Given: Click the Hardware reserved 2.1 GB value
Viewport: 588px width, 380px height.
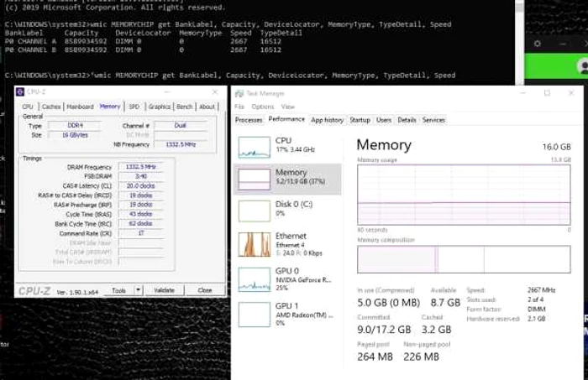Looking at the screenshot, I should 536,319.
